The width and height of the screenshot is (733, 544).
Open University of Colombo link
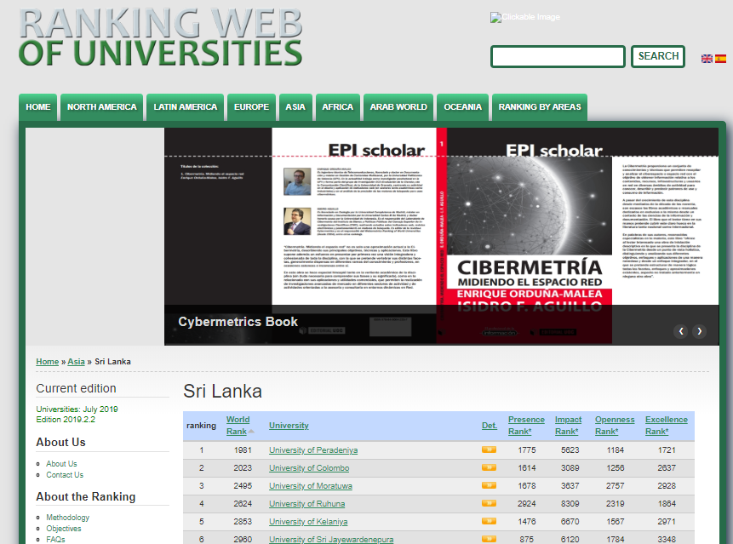pos(309,468)
